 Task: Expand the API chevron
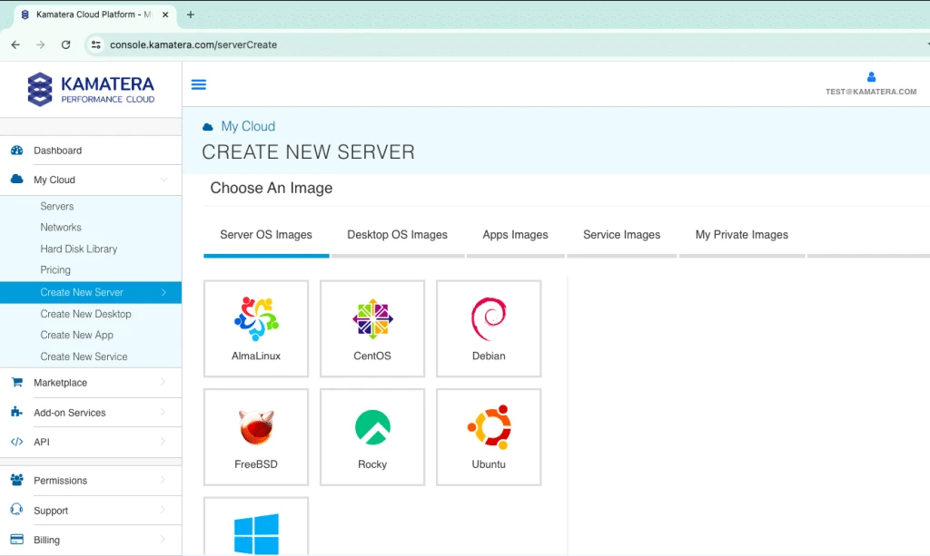[x=163, y=442]
